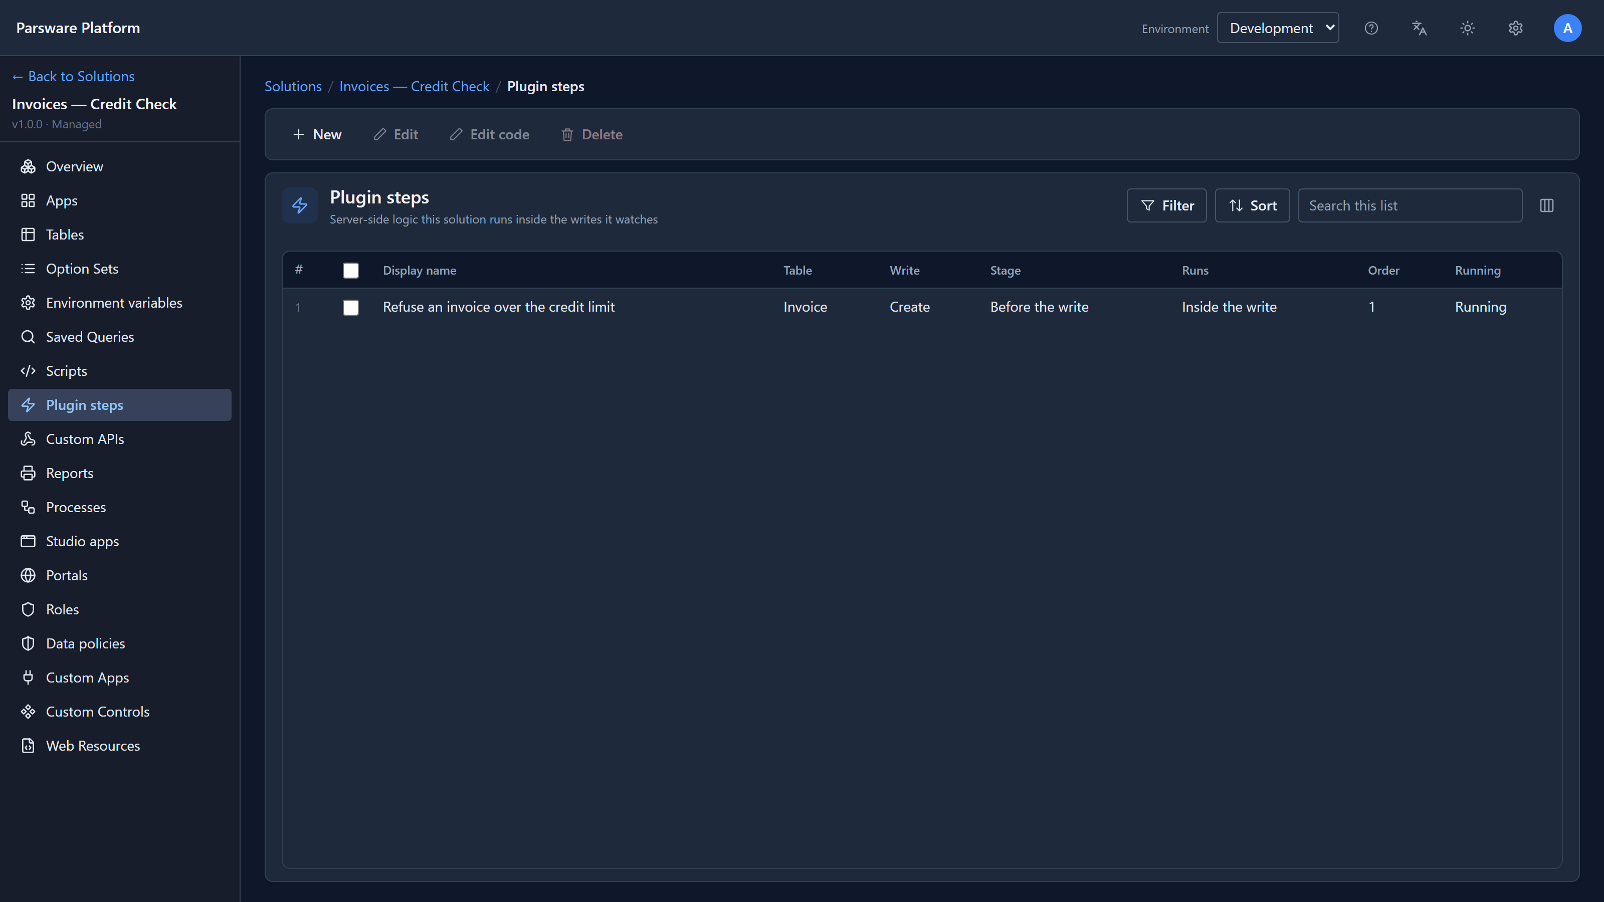Click the Edit toolbar button
The width and height of the screenshot is (1604, 902).
(395, 134)
